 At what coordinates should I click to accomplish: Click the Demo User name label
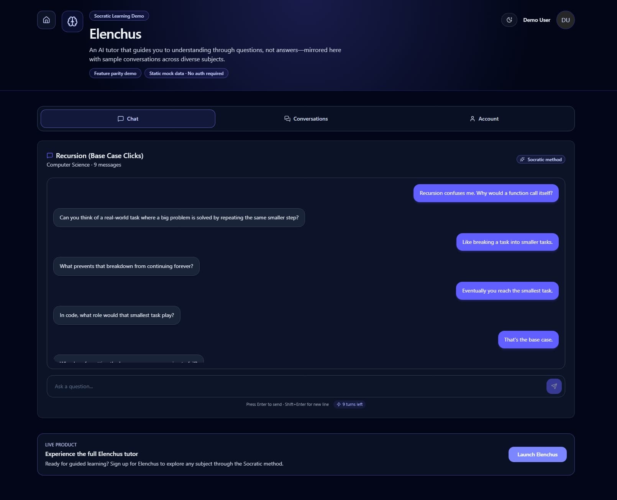click(537, 20)
